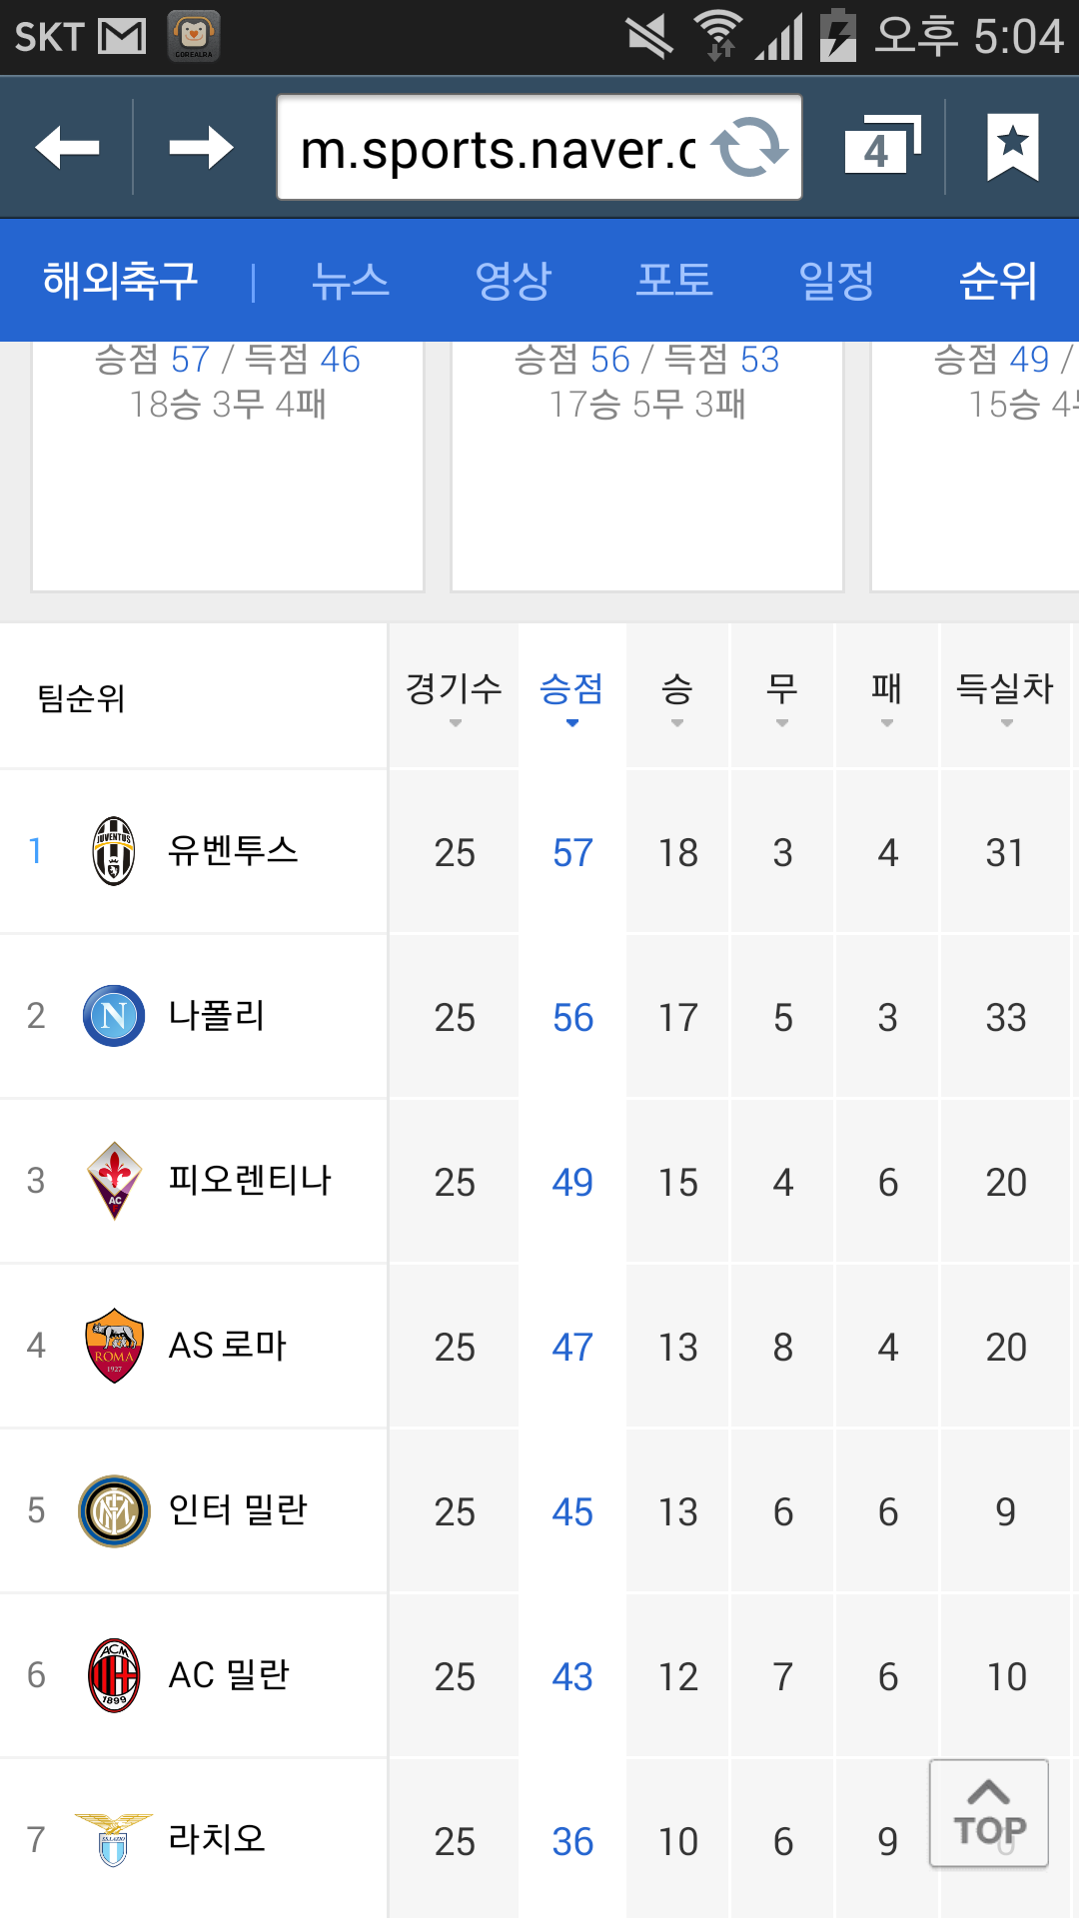Viewport: 1079px width, 1918px height.
Task: Open the 영상 tab
Action: pyautogui.click(x=513, y=281)
